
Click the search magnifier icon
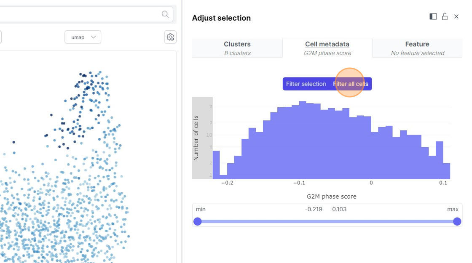coord(165,14)
